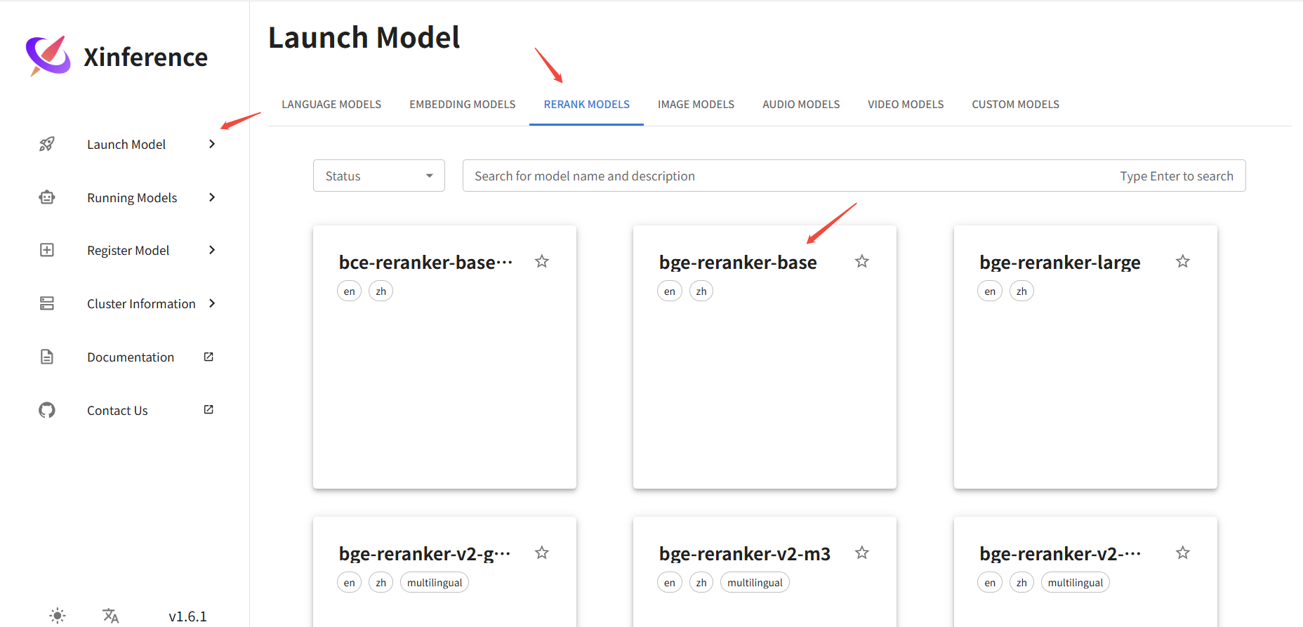The width and height of the screenshot is (1303, 627).
Task: Open the bce-reranker-base model card
Action: [444, 357]
